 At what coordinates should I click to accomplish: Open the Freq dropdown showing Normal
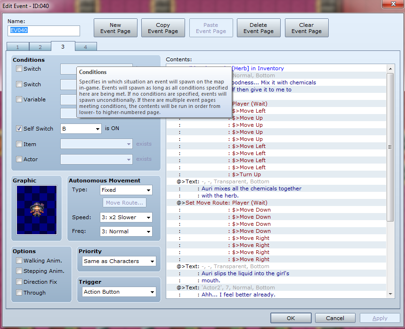(x=126, y=231)
